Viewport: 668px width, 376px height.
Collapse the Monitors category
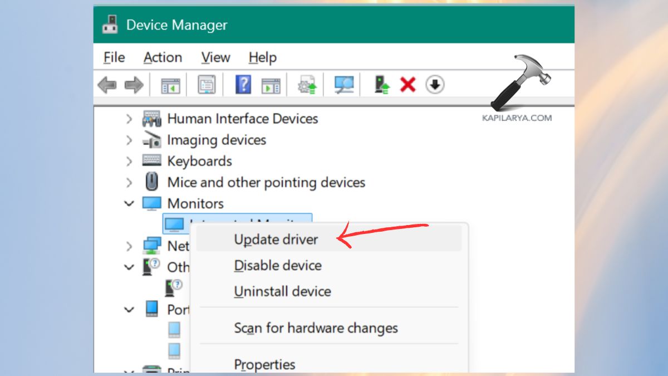[129, 203]
